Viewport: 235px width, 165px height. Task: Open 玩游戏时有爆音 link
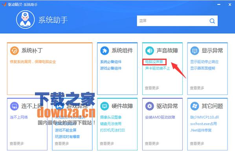[x=67, y=137]
